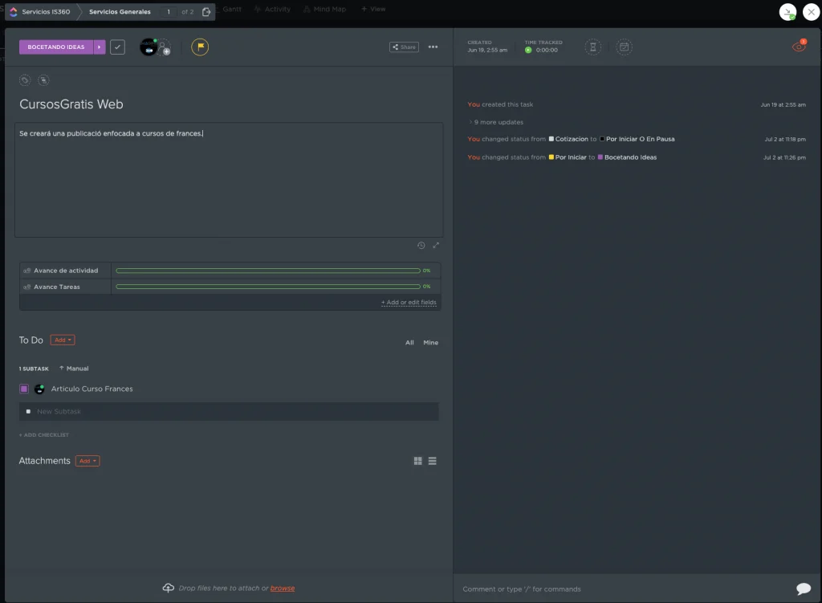Add tags using the tag icon
Viewport: 822px width, 603px height.
(x=25, y=80)
